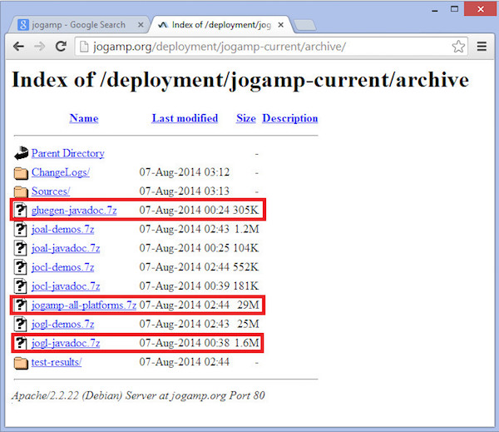This screenshot has width=499, height=432.
Task: Click the ChangeLogs folder icon
Action: coord(21,173)
